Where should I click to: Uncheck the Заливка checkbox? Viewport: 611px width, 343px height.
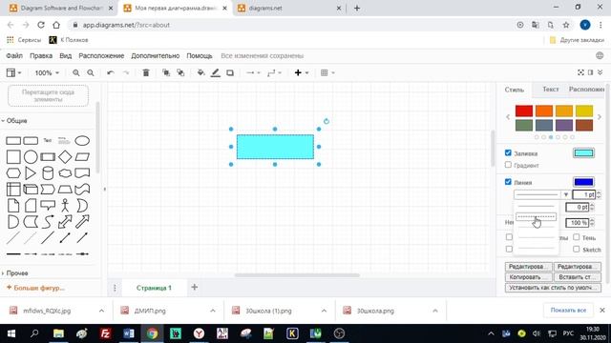click(x=508, y=152)
